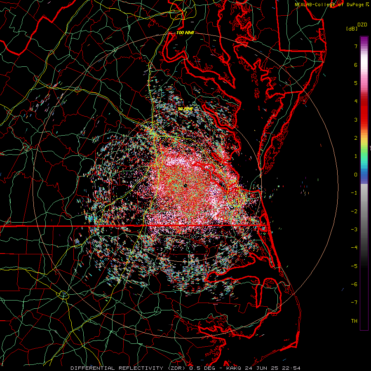Click the scale value -5
Image resolution: width=371 pixels, height=371 pixels.
[354, 266]
